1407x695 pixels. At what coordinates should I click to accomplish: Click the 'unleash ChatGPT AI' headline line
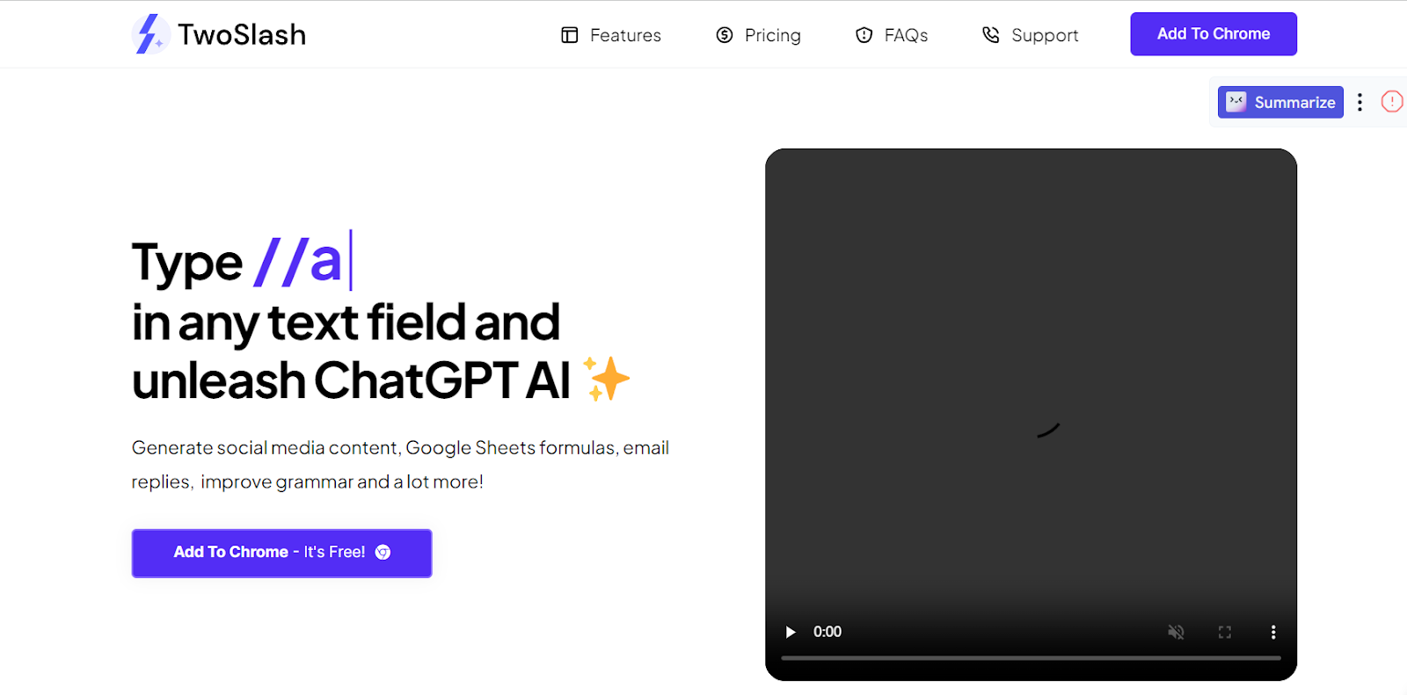pos(352,380)
